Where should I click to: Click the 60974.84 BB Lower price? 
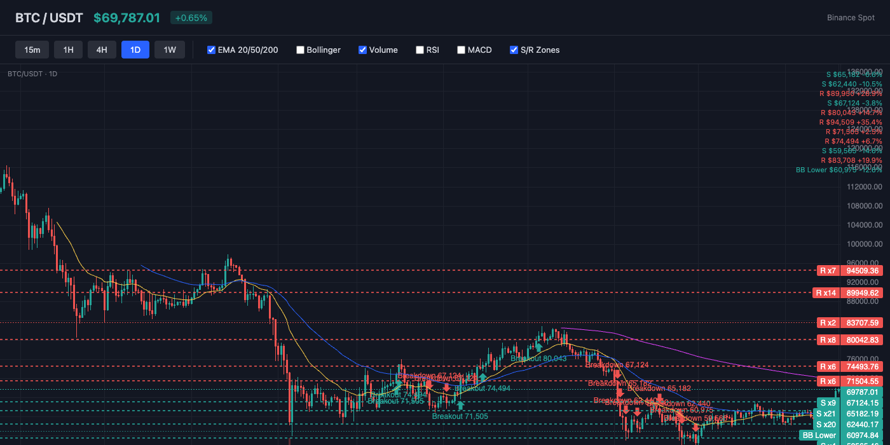pyautogui.click(x=862, y=435)
